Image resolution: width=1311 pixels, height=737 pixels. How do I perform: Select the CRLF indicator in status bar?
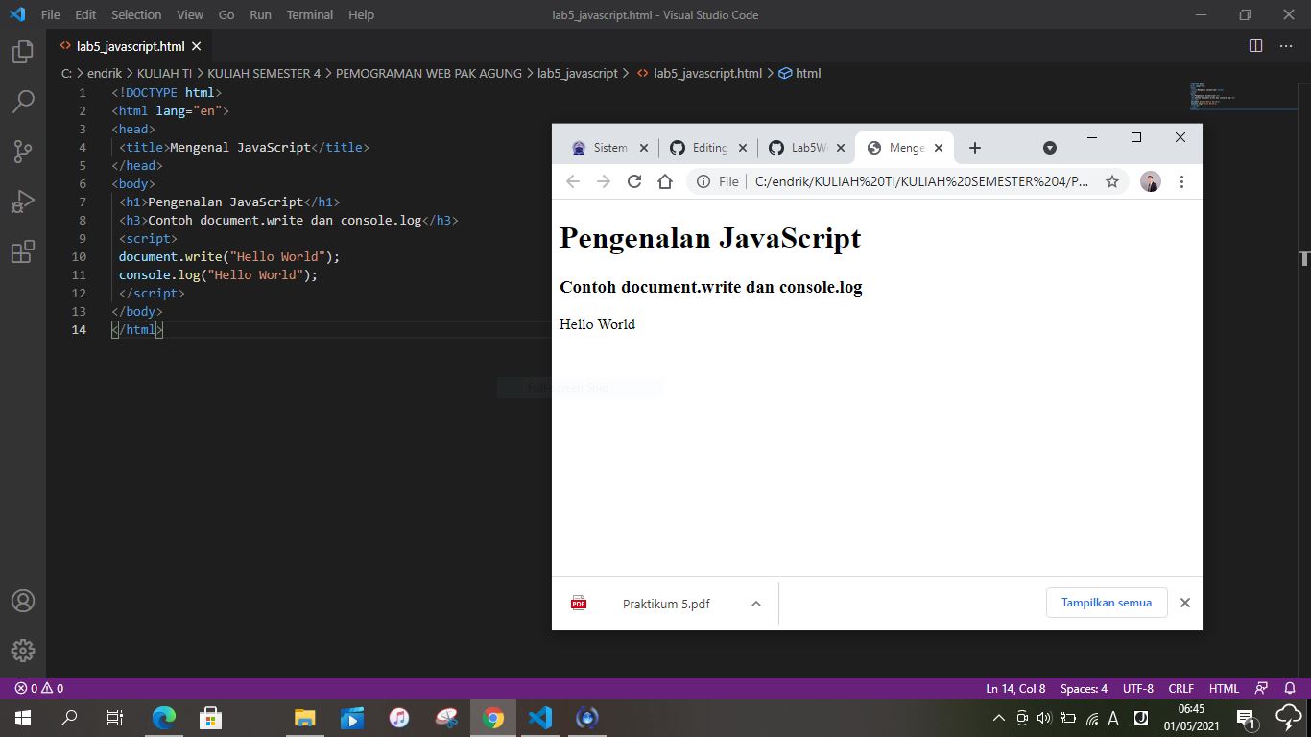1180,688
